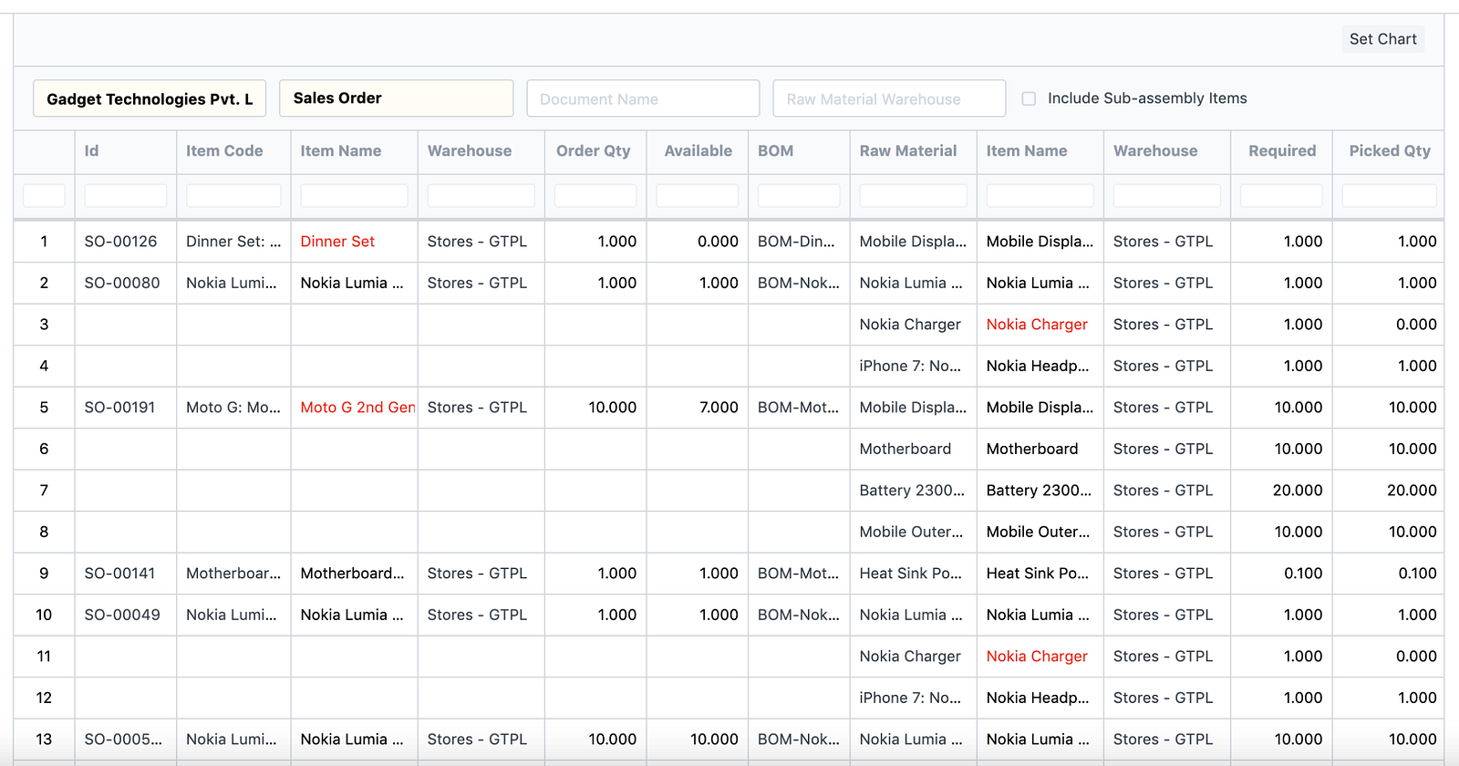Open the Sales Order dropdown
This screenshot has height=766, width=1459.
(x=396, y=98)
